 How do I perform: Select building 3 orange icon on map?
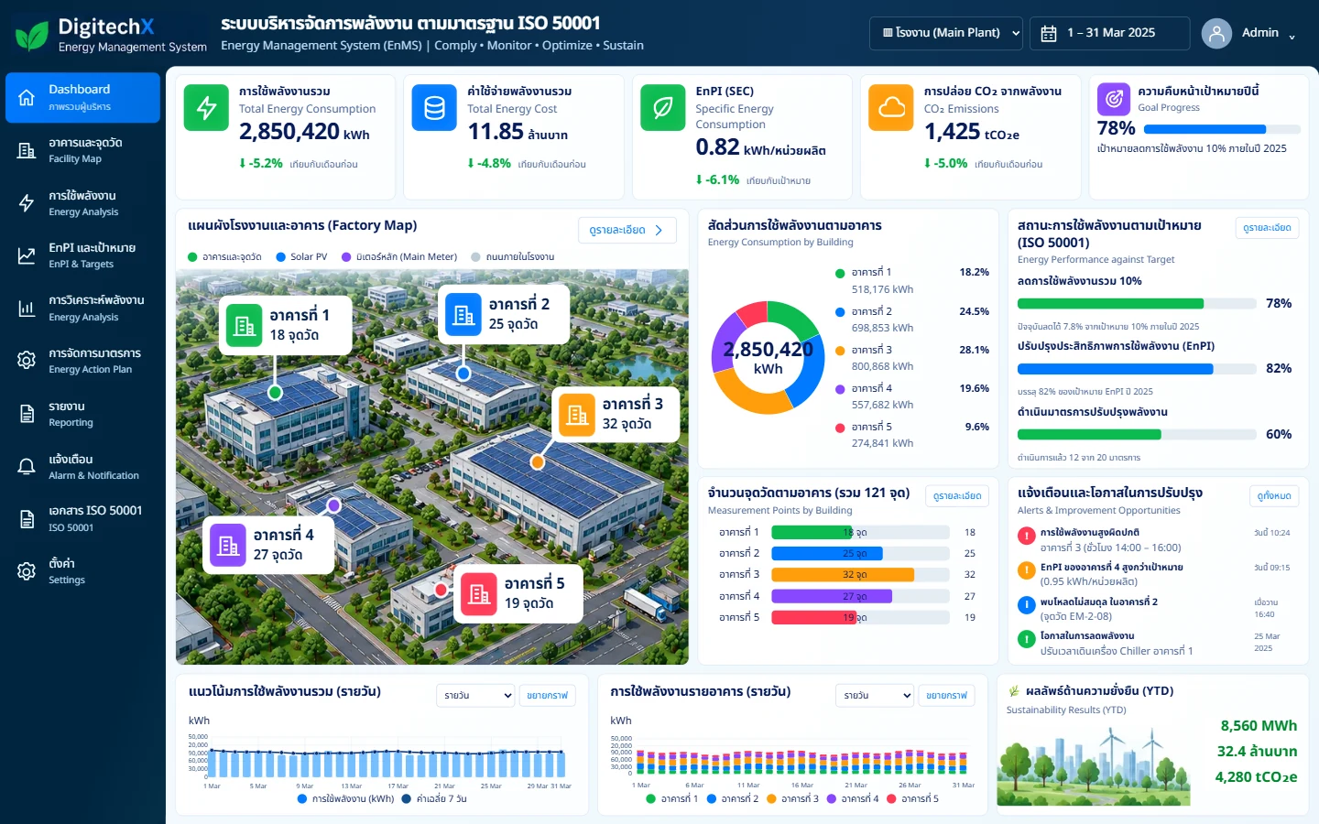click(577, 414)
